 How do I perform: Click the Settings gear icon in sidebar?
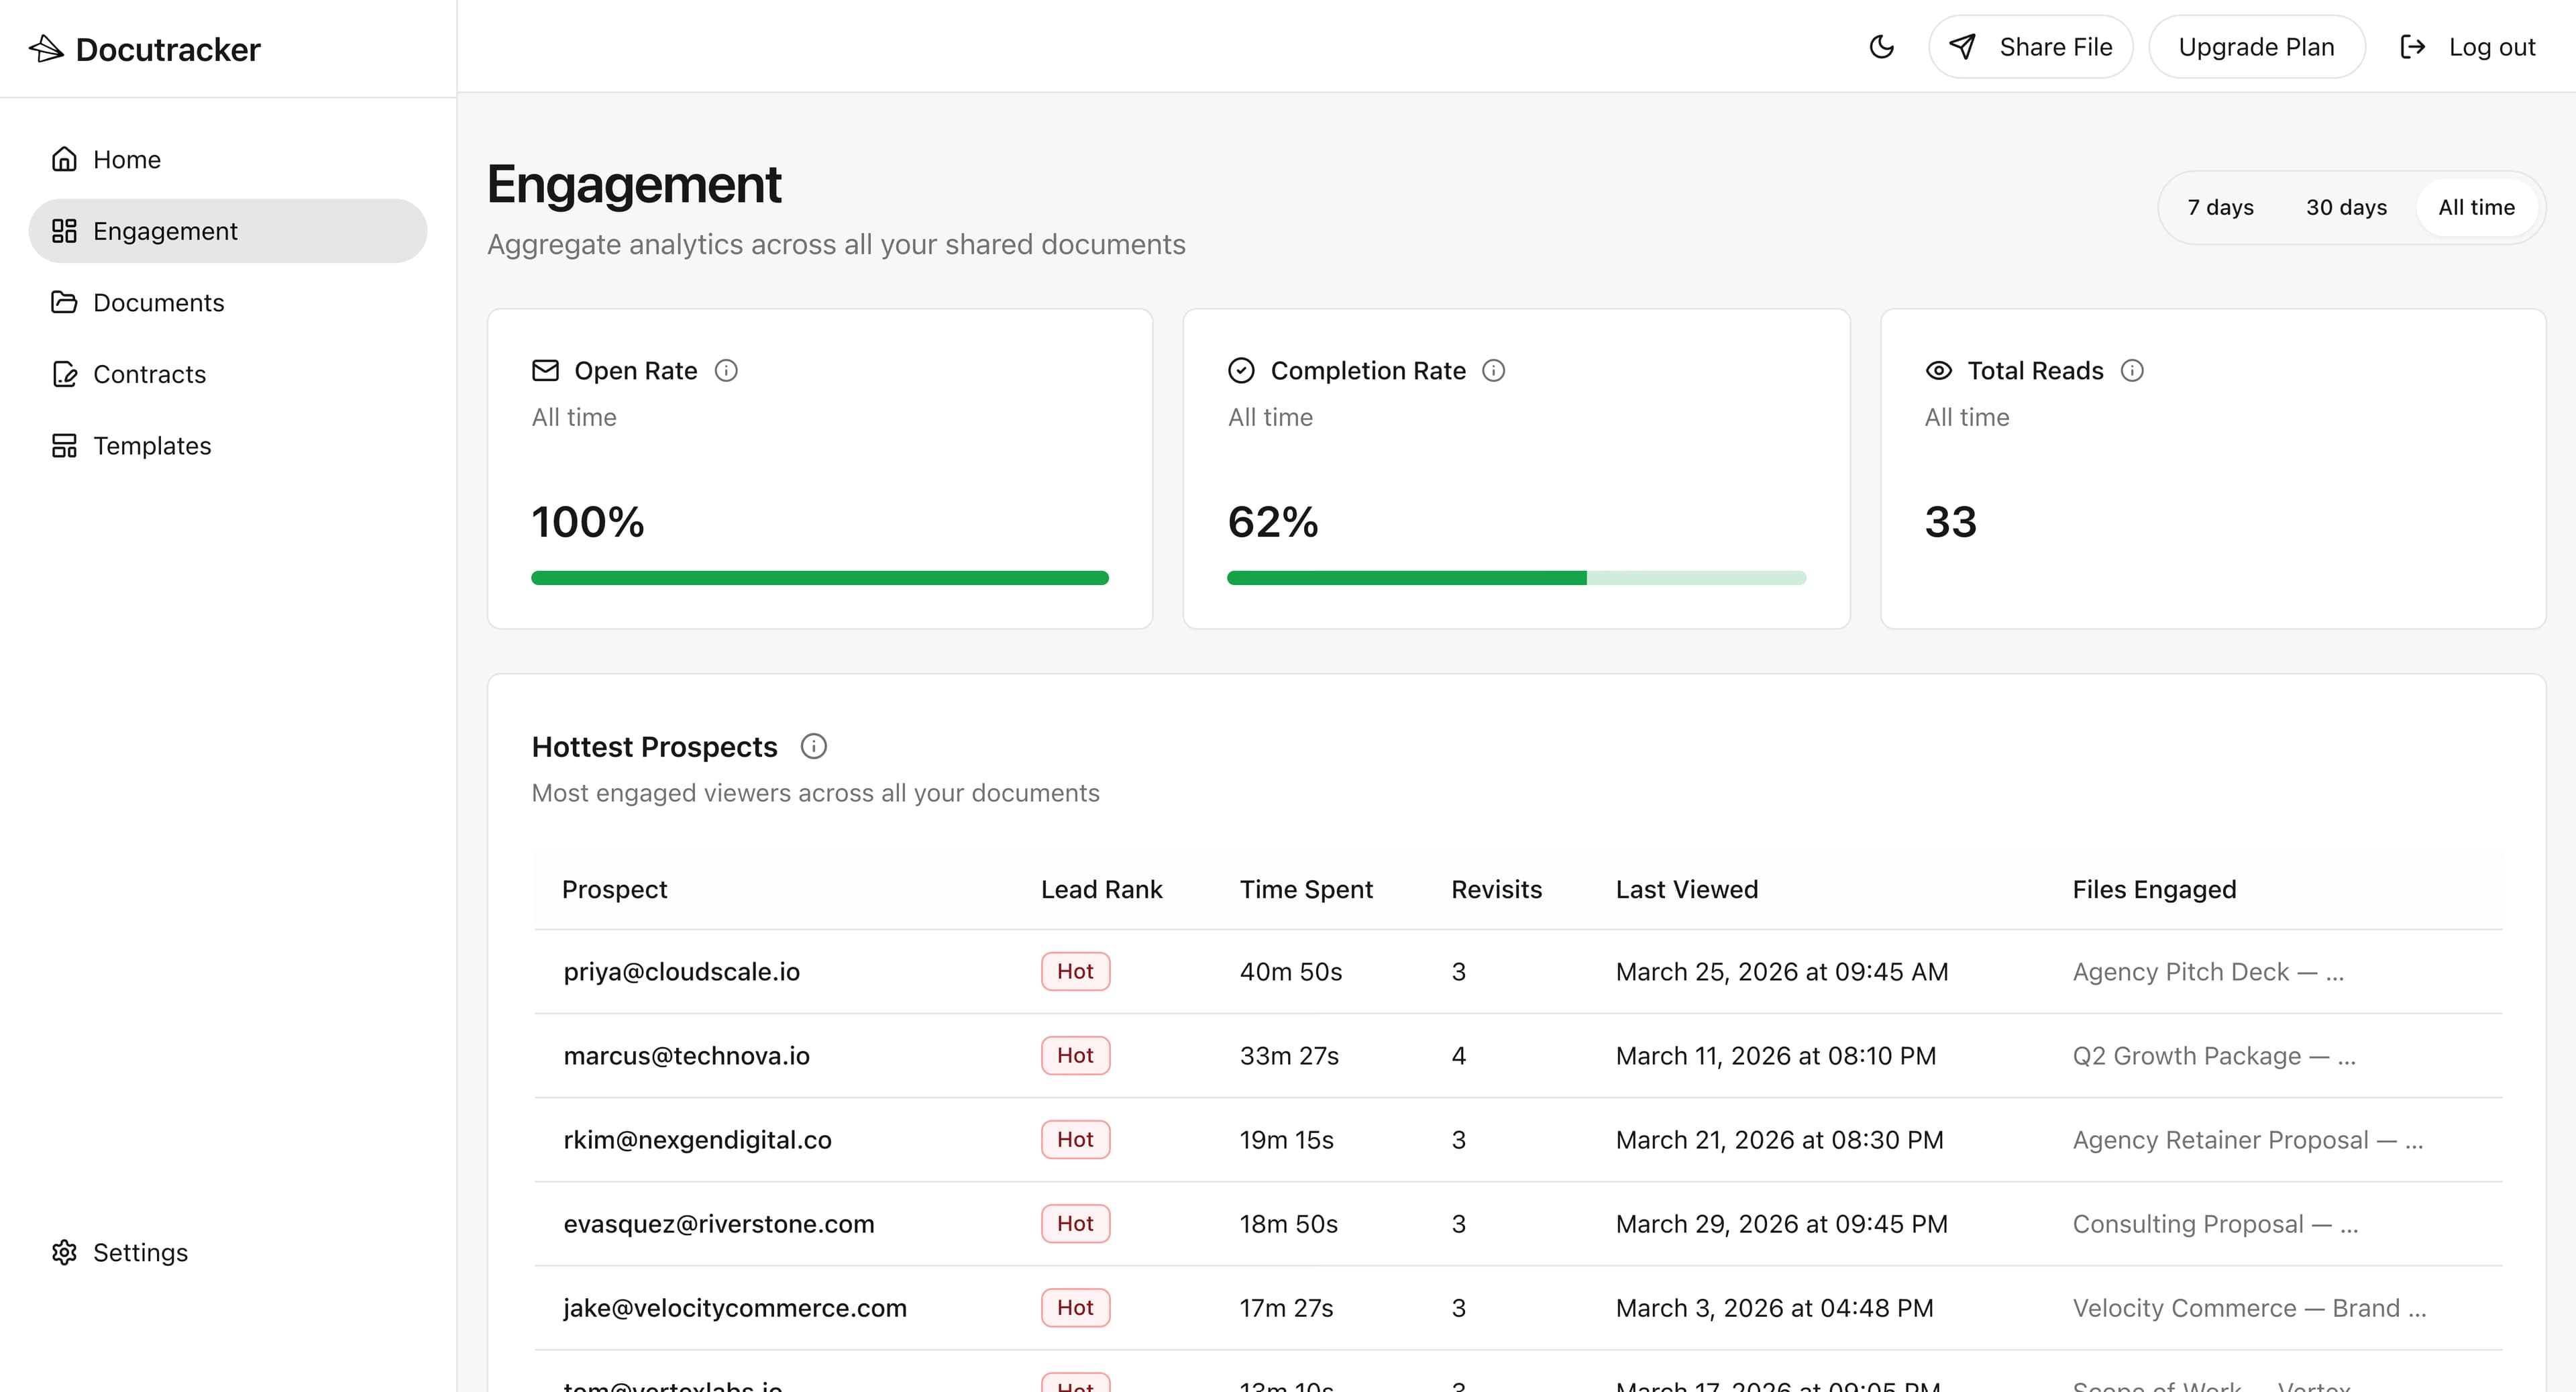point(64,1253)
